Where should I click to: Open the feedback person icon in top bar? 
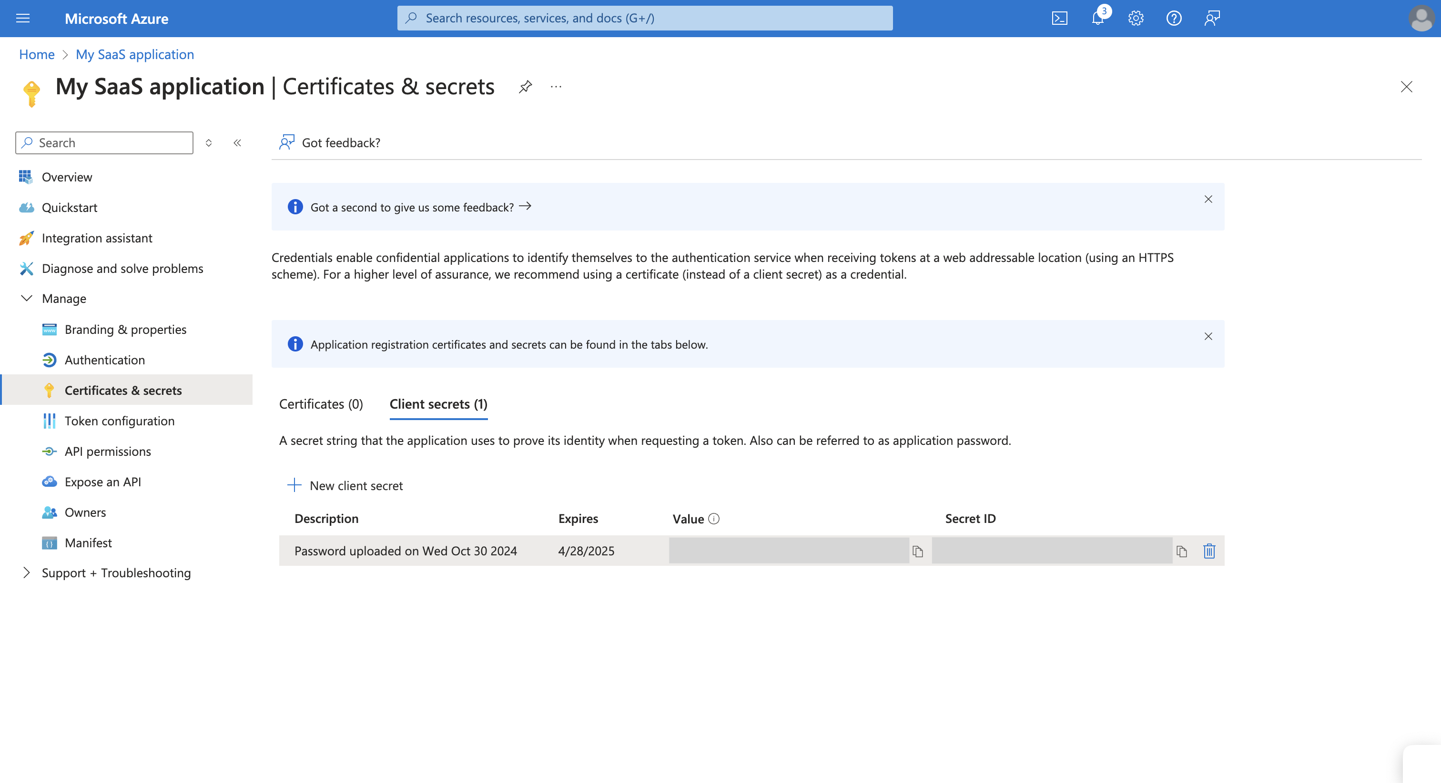click(x=1213, y=18)
